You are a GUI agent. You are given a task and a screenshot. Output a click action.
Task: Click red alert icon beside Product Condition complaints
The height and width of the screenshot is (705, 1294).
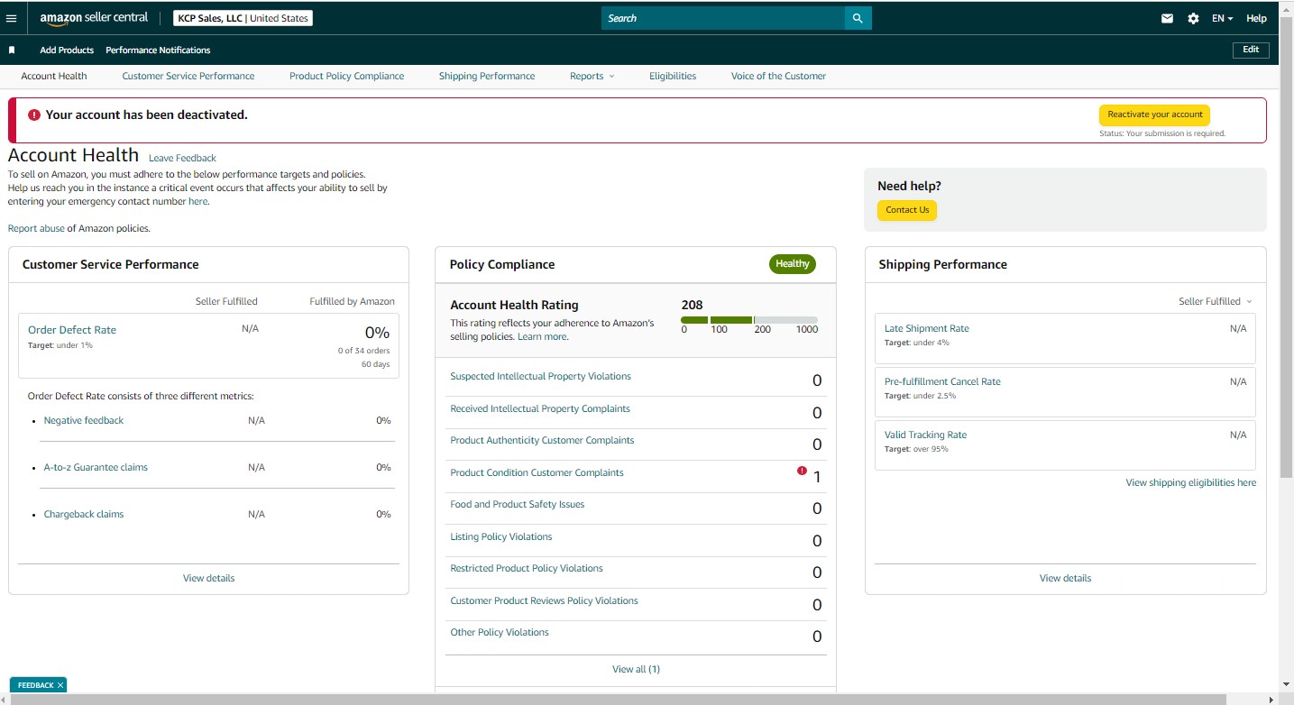pos(802,471)
